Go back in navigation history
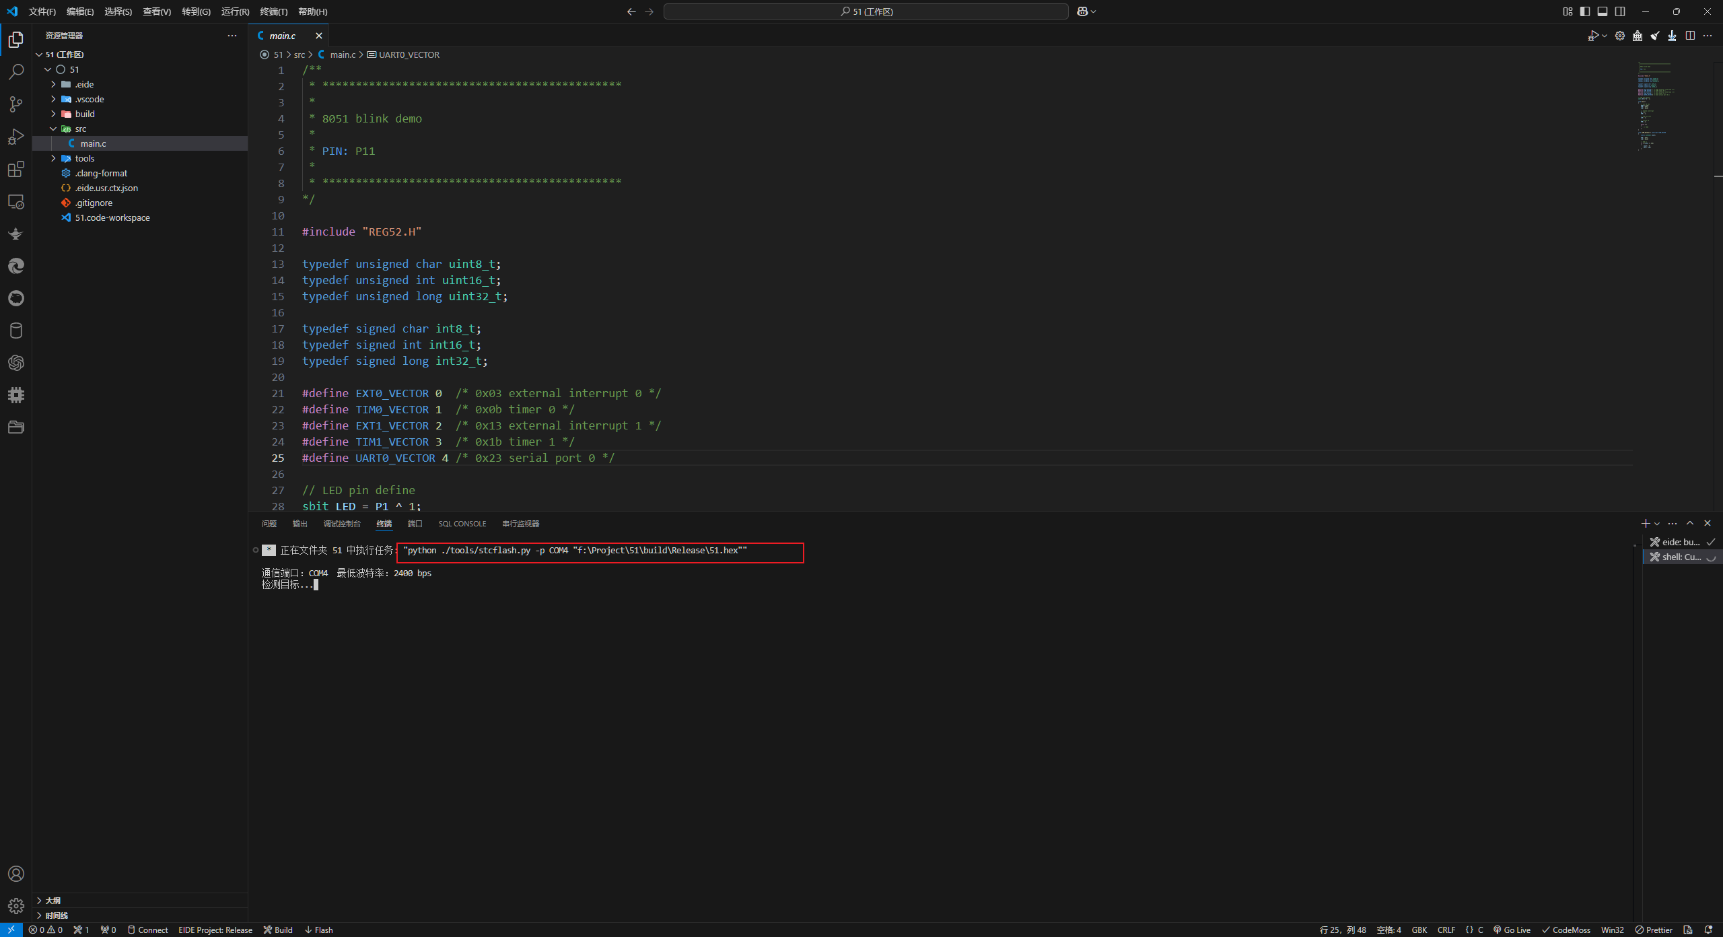 click(x=631, y=11)
